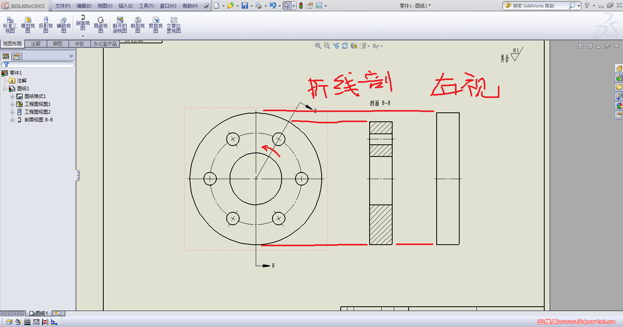Viewport: 623px width, 327px height.
Task: Click the Options checklist icon in the top toolbar
Action: point(319,5)
